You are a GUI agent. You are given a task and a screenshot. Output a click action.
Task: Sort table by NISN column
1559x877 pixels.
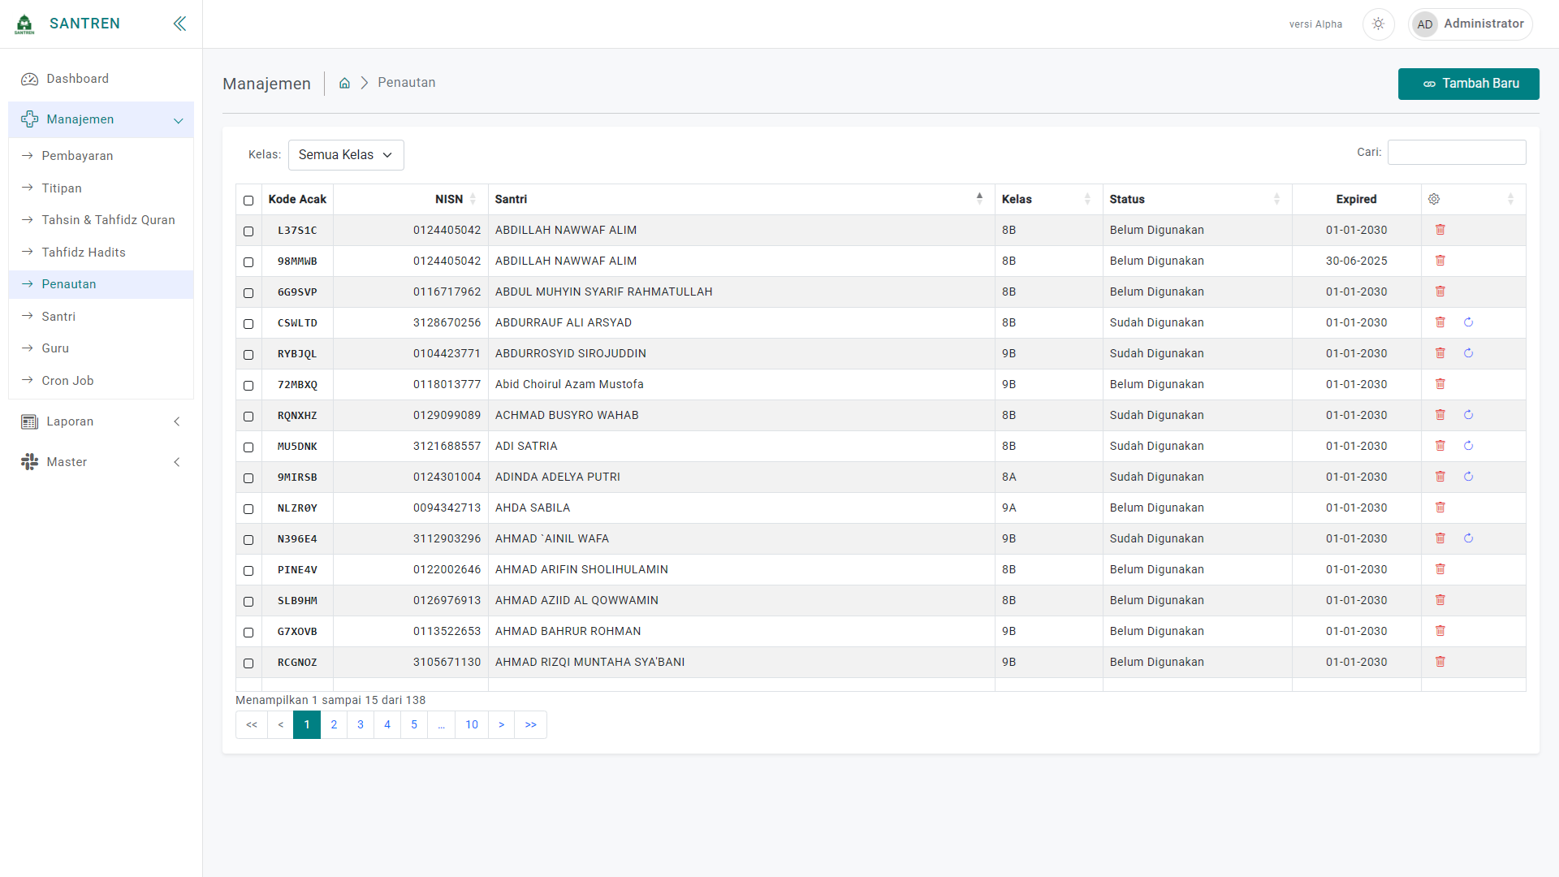click(410, 199)
